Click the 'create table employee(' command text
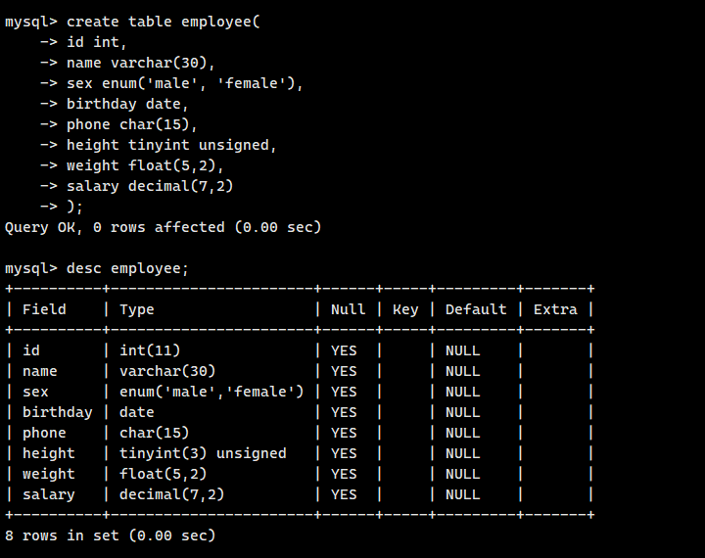This screenshot has height=558, width=705. [x=164, y=22]
